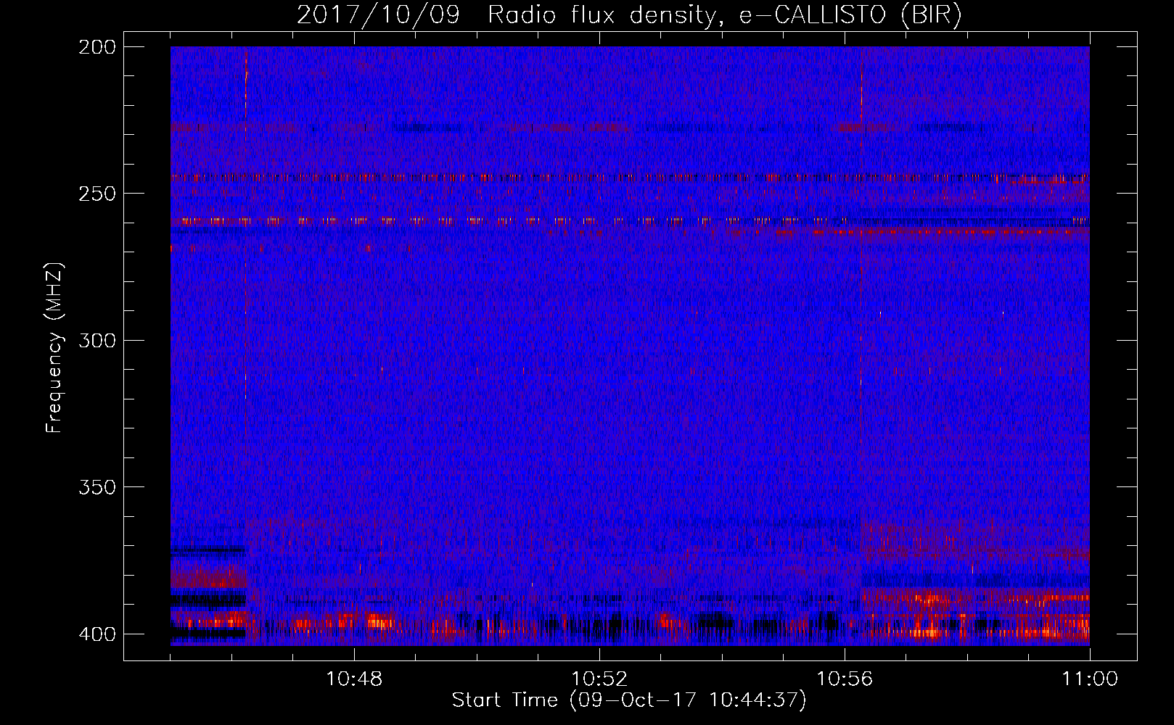This screenshot has width=1174, height=725.
Task: Click the plot title '2017/10/09 Radio flux density, e-CALLISTO (BIR)'
Action: [x=629, y=15]
